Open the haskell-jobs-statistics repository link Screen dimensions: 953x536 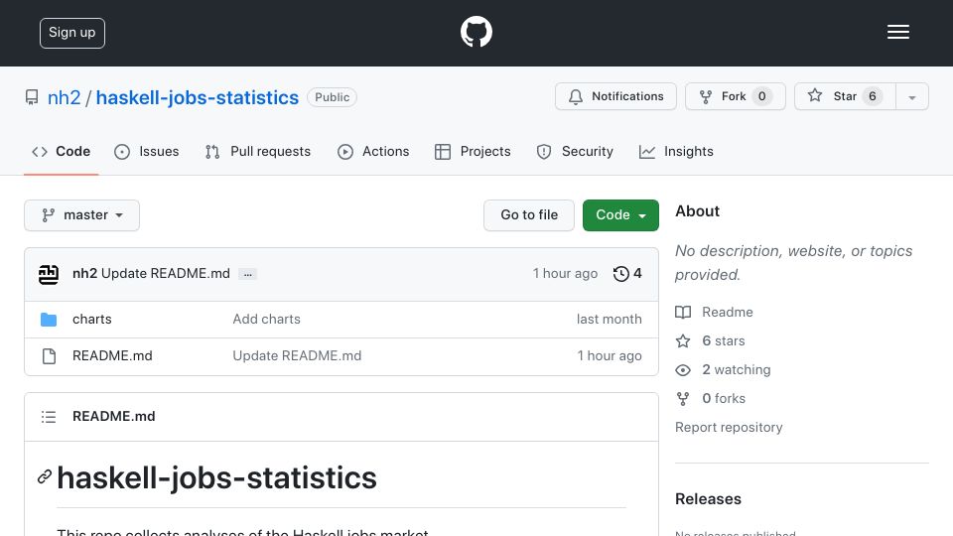pyautogui.click(x=197, y=97)
